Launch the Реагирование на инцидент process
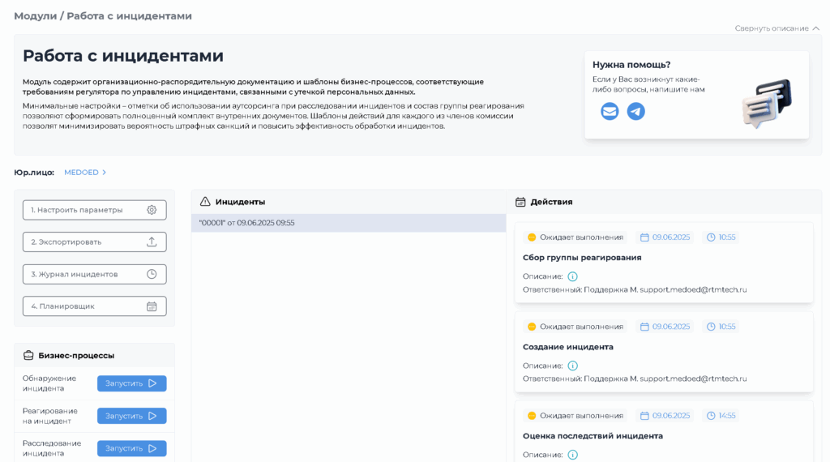The width and height of the screenshot is (830, 462). point(132,416)
